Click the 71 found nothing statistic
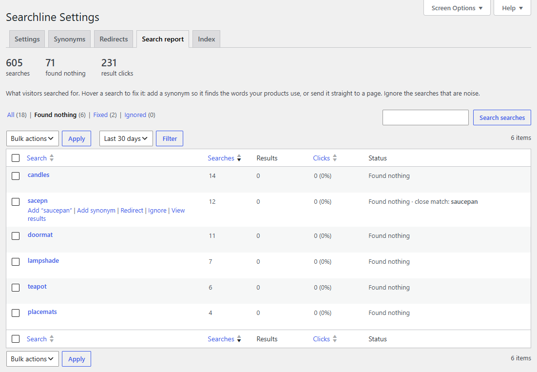This screenshot has width=537, height=372. 65,67
